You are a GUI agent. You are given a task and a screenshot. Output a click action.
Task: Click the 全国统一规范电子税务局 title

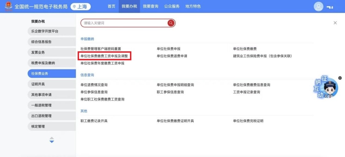41,7
